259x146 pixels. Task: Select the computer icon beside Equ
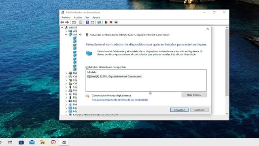pyautogui.click(x=70, y=108)
